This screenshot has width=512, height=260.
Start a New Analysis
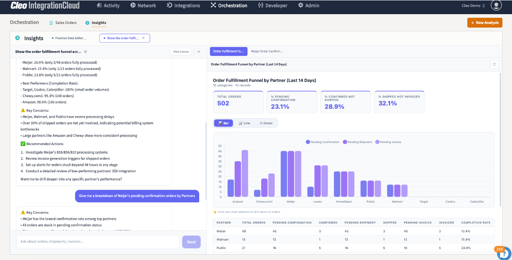coord(485,23)
